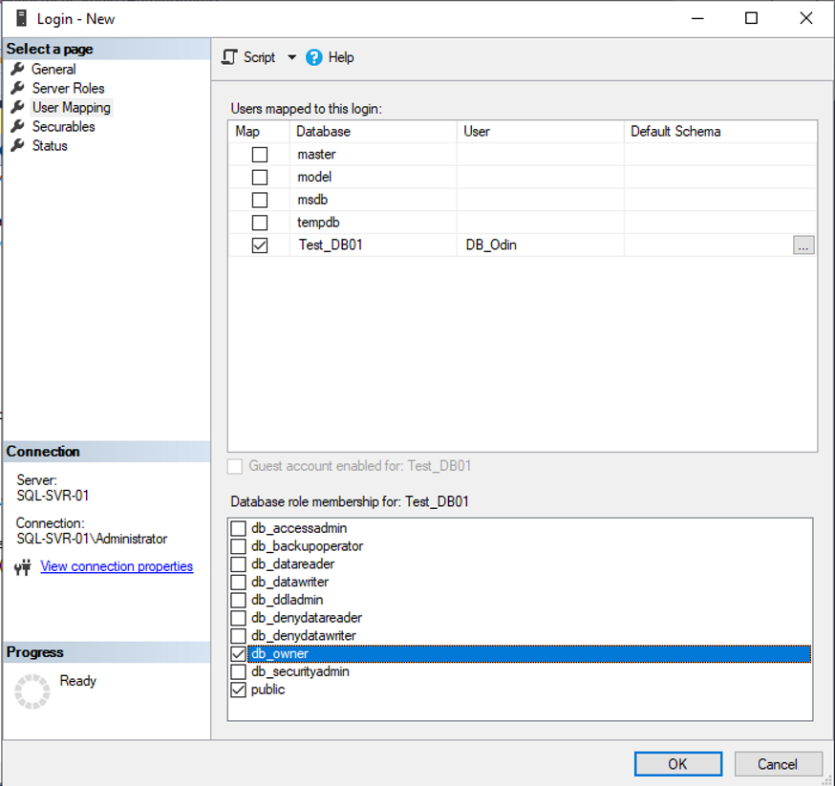Check the Map box for master
The image size is (835, 786).
(x=260, y=155)
